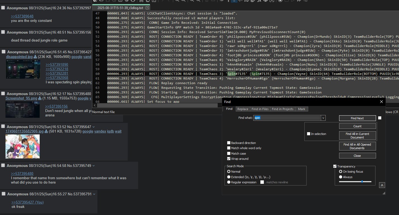Viewport: 399px width, 215px height.
Task: Follow the >>537392218 quote link
Action: tap(57, 69)
